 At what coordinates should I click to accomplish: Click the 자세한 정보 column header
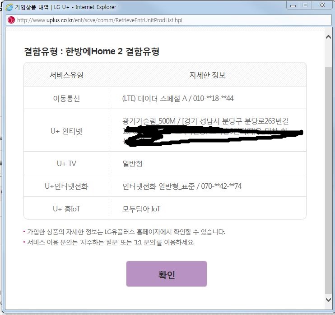click(207, 75)
